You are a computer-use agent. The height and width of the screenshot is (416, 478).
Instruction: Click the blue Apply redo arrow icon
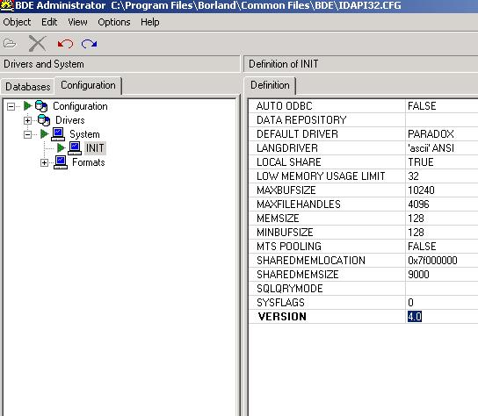pos(89,44)
